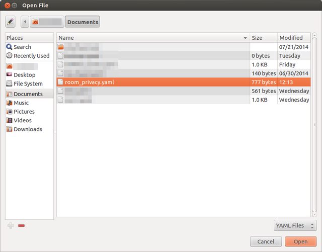Click the Cancel button

click(x=266, y=241)
